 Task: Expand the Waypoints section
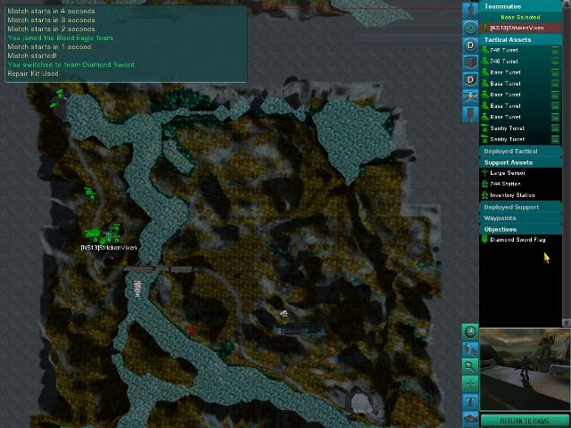coord(520,218)
